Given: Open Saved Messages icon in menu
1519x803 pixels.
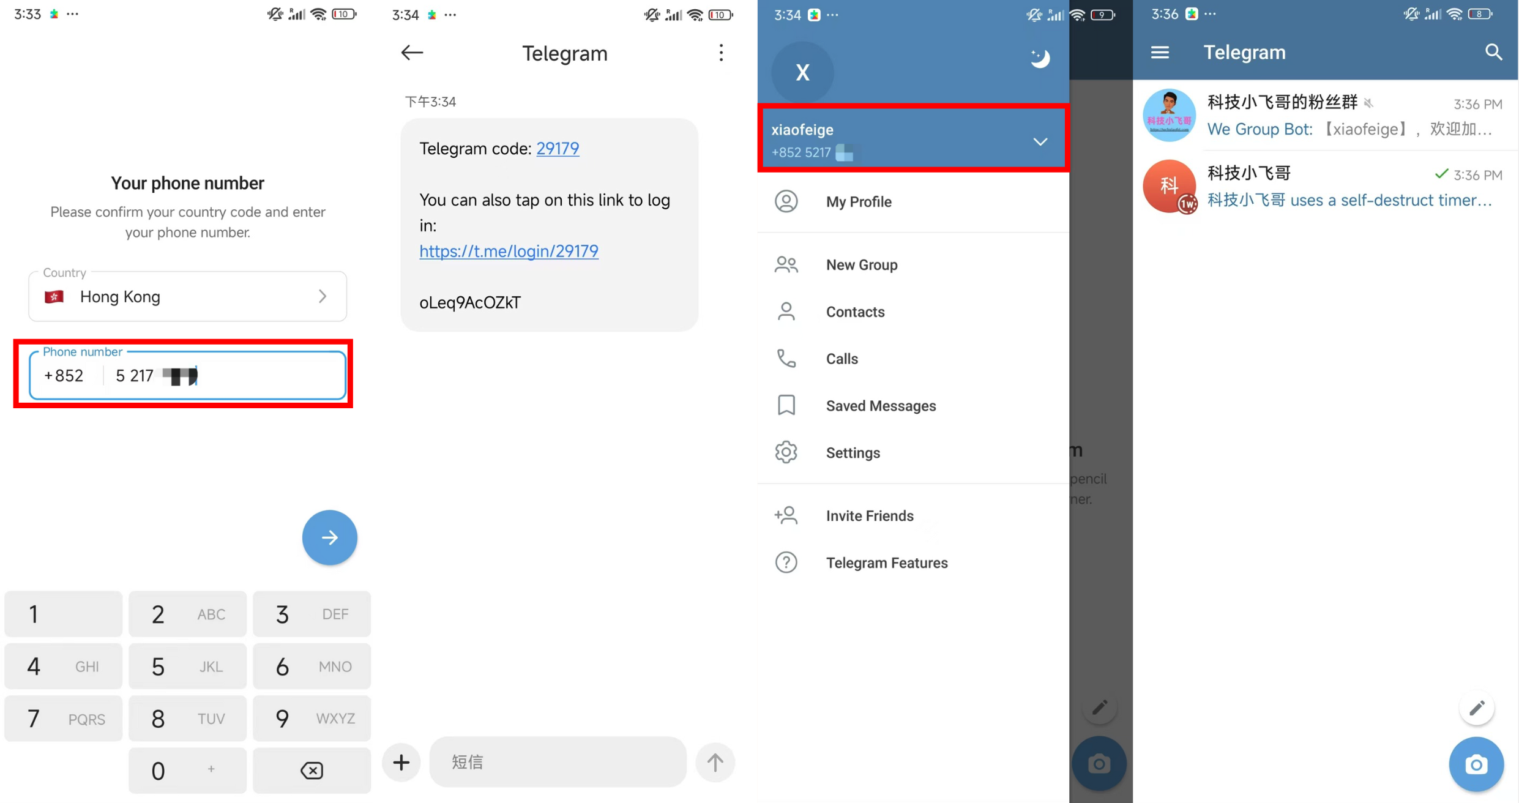Looking at the screenshot, I should pyautogui.click(x=786, y=406).
